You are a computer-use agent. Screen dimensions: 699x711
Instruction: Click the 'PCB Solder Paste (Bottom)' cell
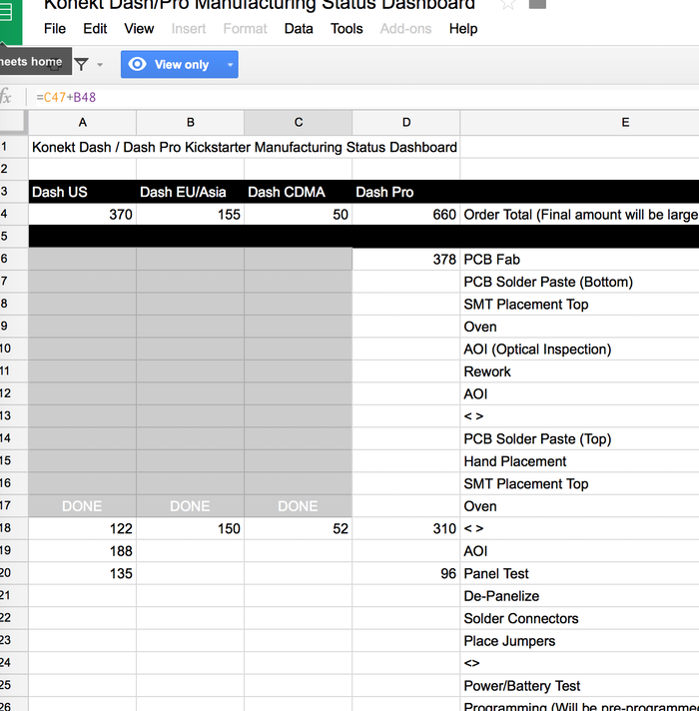580,282
